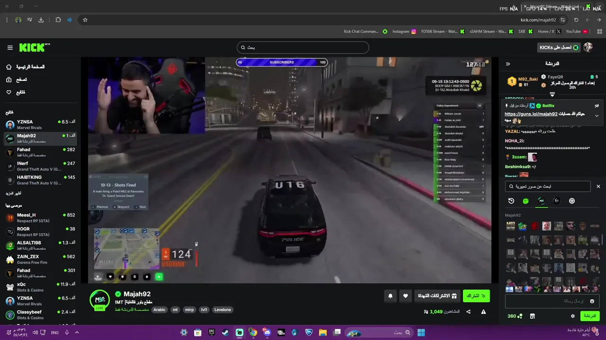Click the emote search field

pyautogui.click(x=548, y=187)
